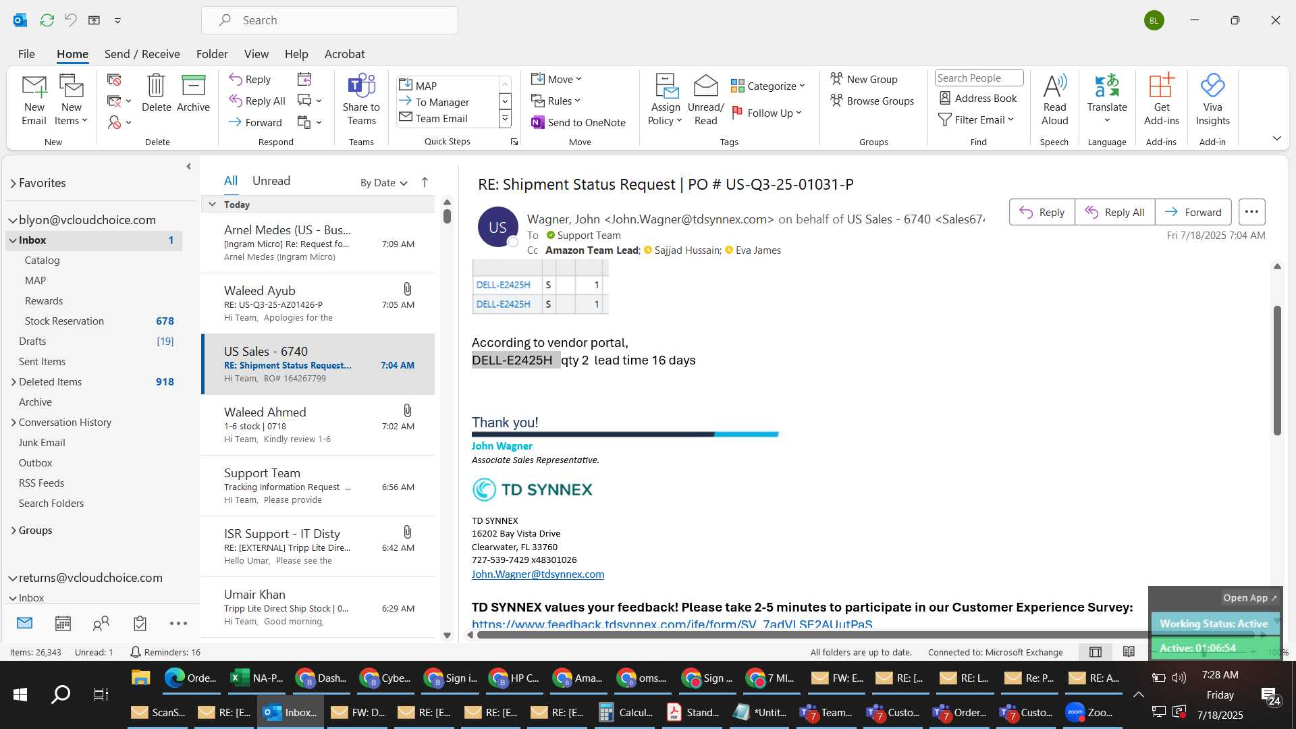This screenshot has width=1296, height=729.
Task: Switch to People view
Action: pos(101,624)
